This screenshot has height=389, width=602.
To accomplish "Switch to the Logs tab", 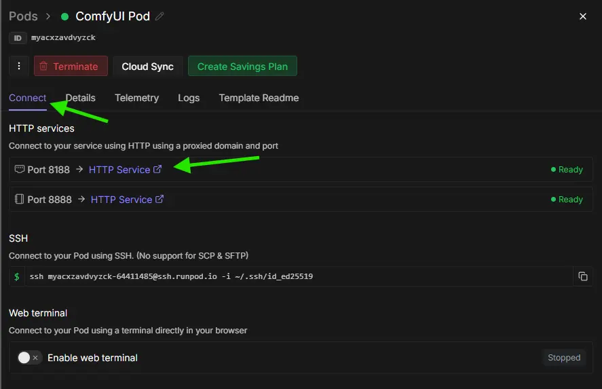I will (189, 98).
